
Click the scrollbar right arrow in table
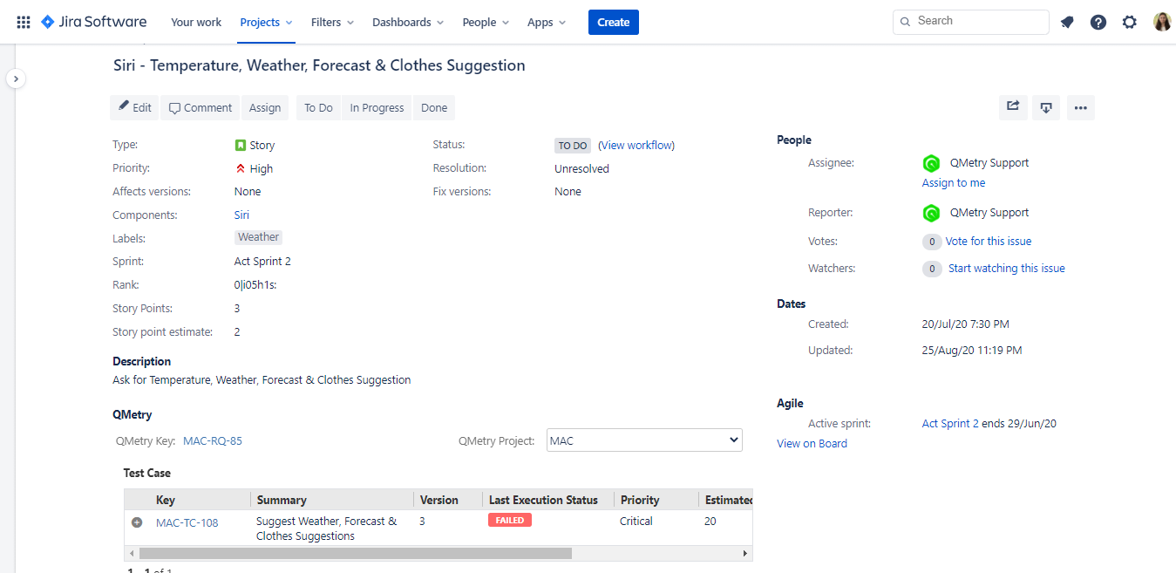tap(745, 554)
